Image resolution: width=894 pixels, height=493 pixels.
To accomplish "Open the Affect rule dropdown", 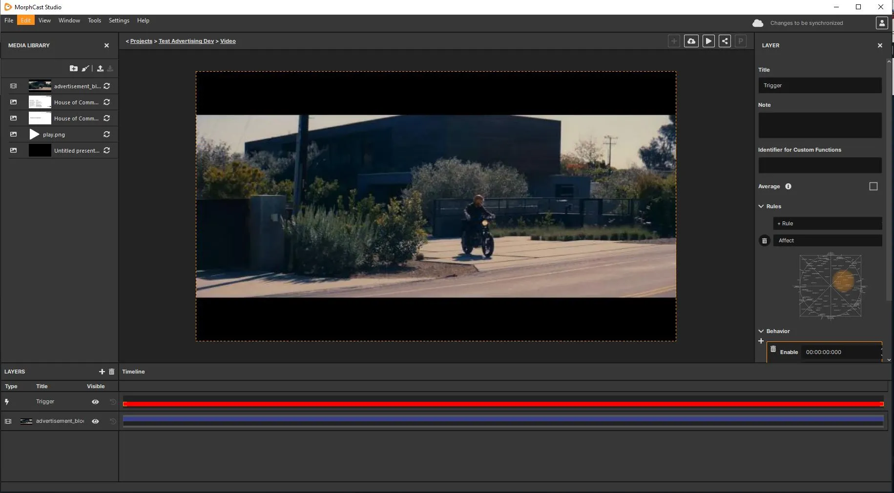I will (x=827, y=240).
